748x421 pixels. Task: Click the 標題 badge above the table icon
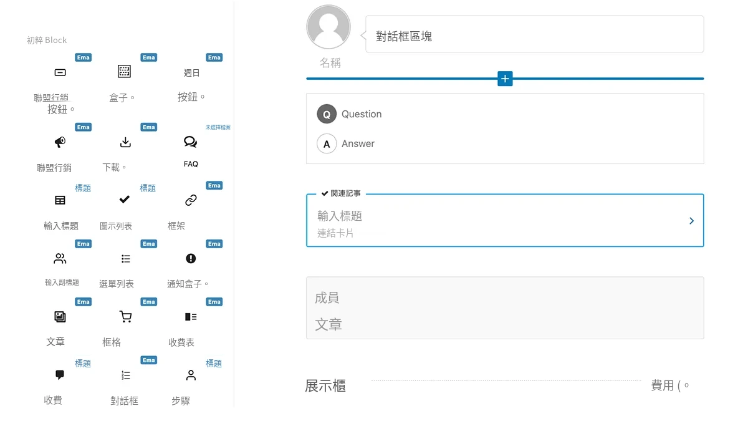tap(83, 188)
